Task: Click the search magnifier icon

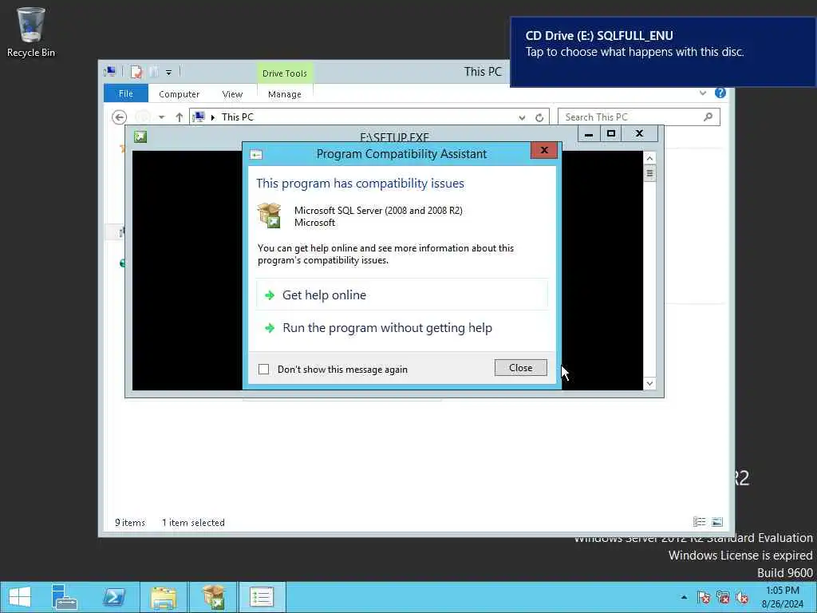Action: tap(708, 117)
